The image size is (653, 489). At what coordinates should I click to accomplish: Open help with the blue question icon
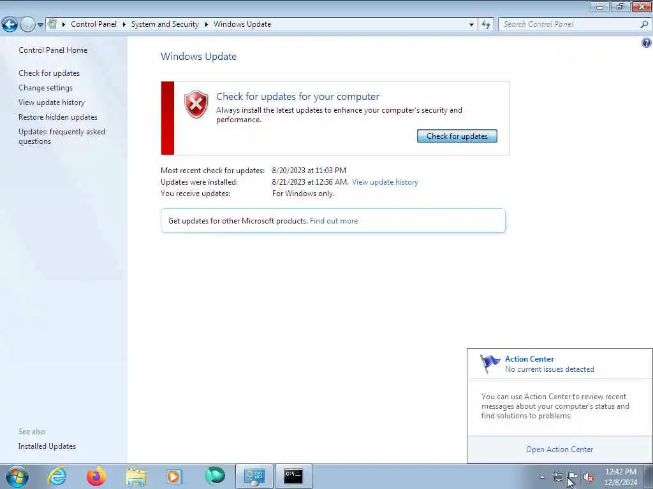click(647, 43)
